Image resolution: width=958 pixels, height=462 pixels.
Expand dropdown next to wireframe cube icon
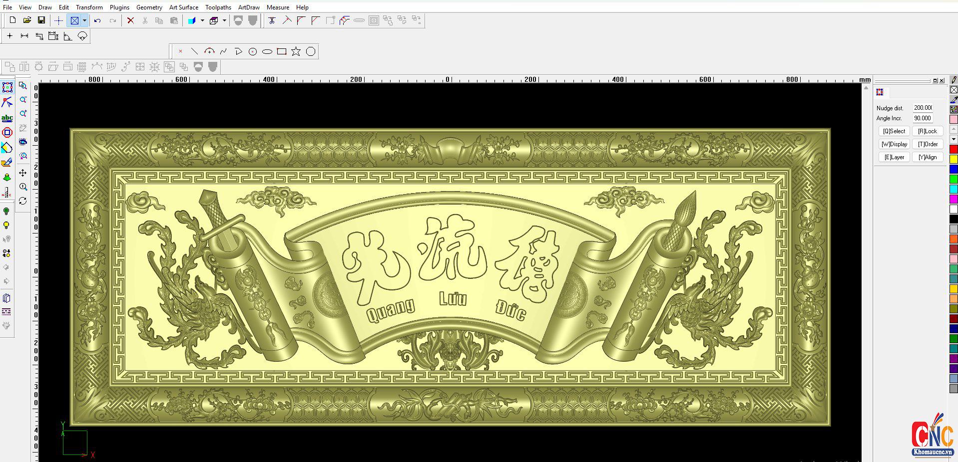point(224,20)
